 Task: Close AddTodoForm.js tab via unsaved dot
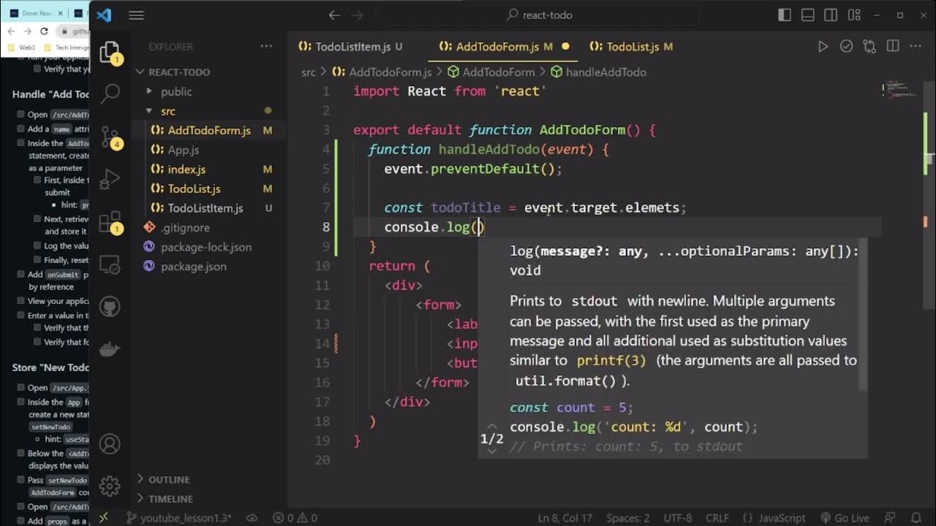pos(565,47)
